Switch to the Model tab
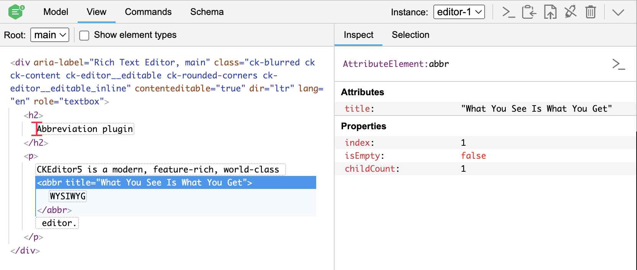The image size is (637, 270). tap(56, 12)
